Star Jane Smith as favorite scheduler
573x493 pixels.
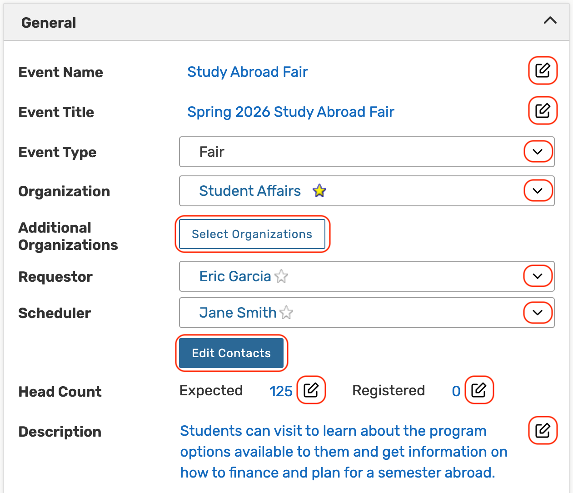click(286, 313)
